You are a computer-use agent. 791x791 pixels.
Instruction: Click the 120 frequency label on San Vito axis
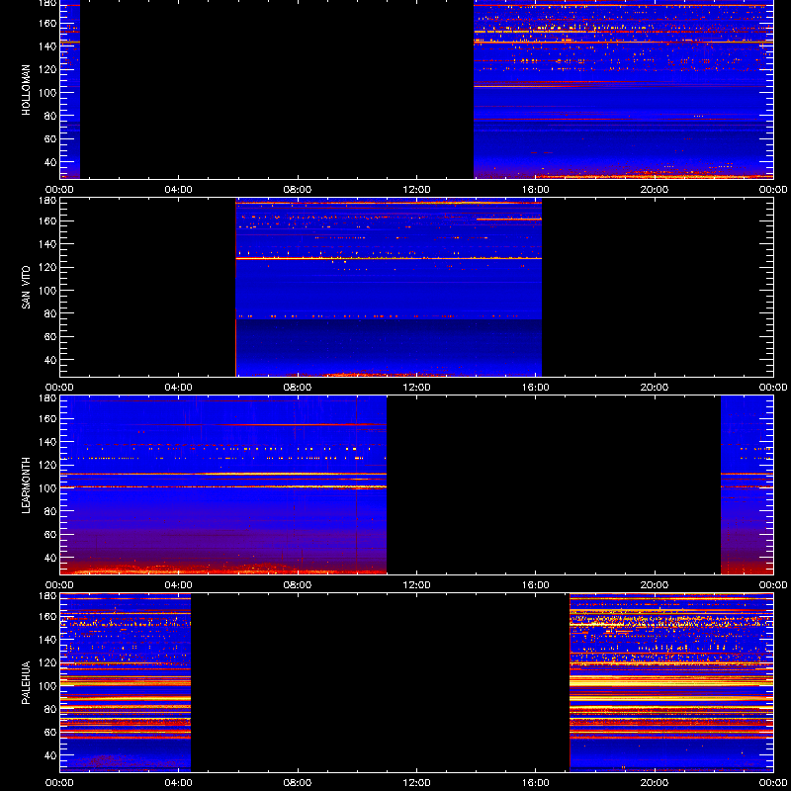47,267
